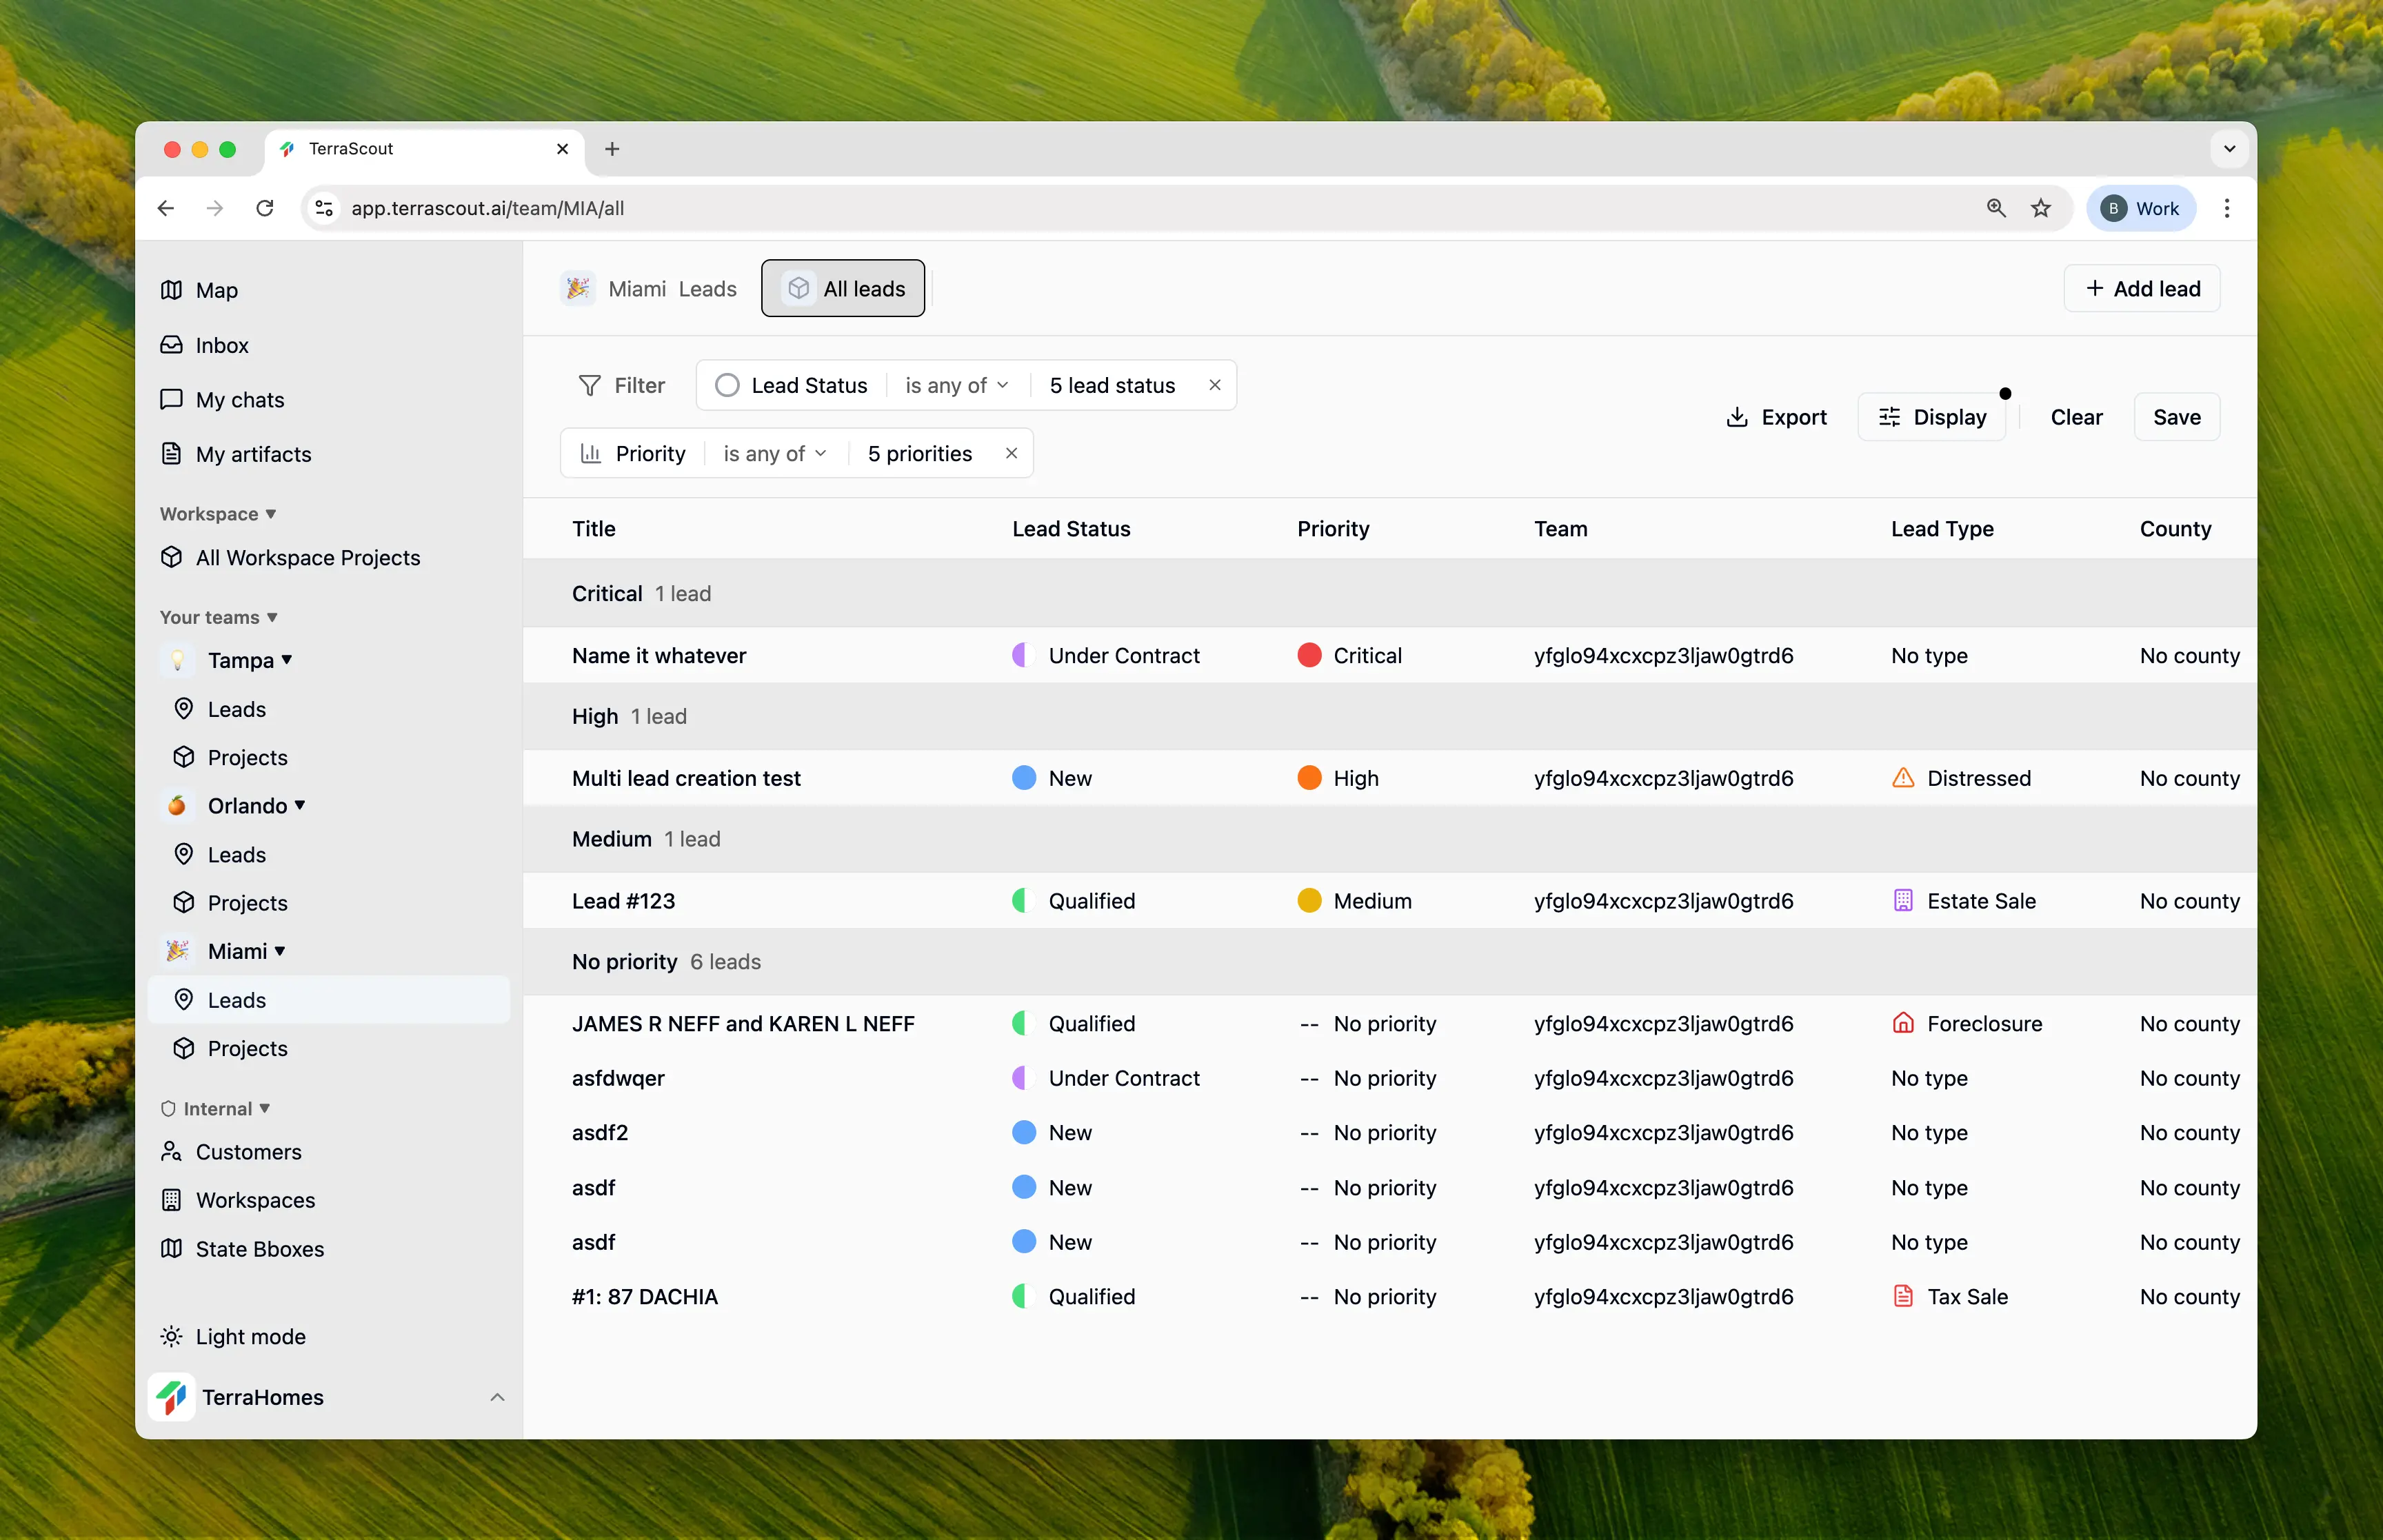Open Orlando Projects in sidebar
The height and width of the screenshot is (1540, 2383).
[x=247, y=903]
